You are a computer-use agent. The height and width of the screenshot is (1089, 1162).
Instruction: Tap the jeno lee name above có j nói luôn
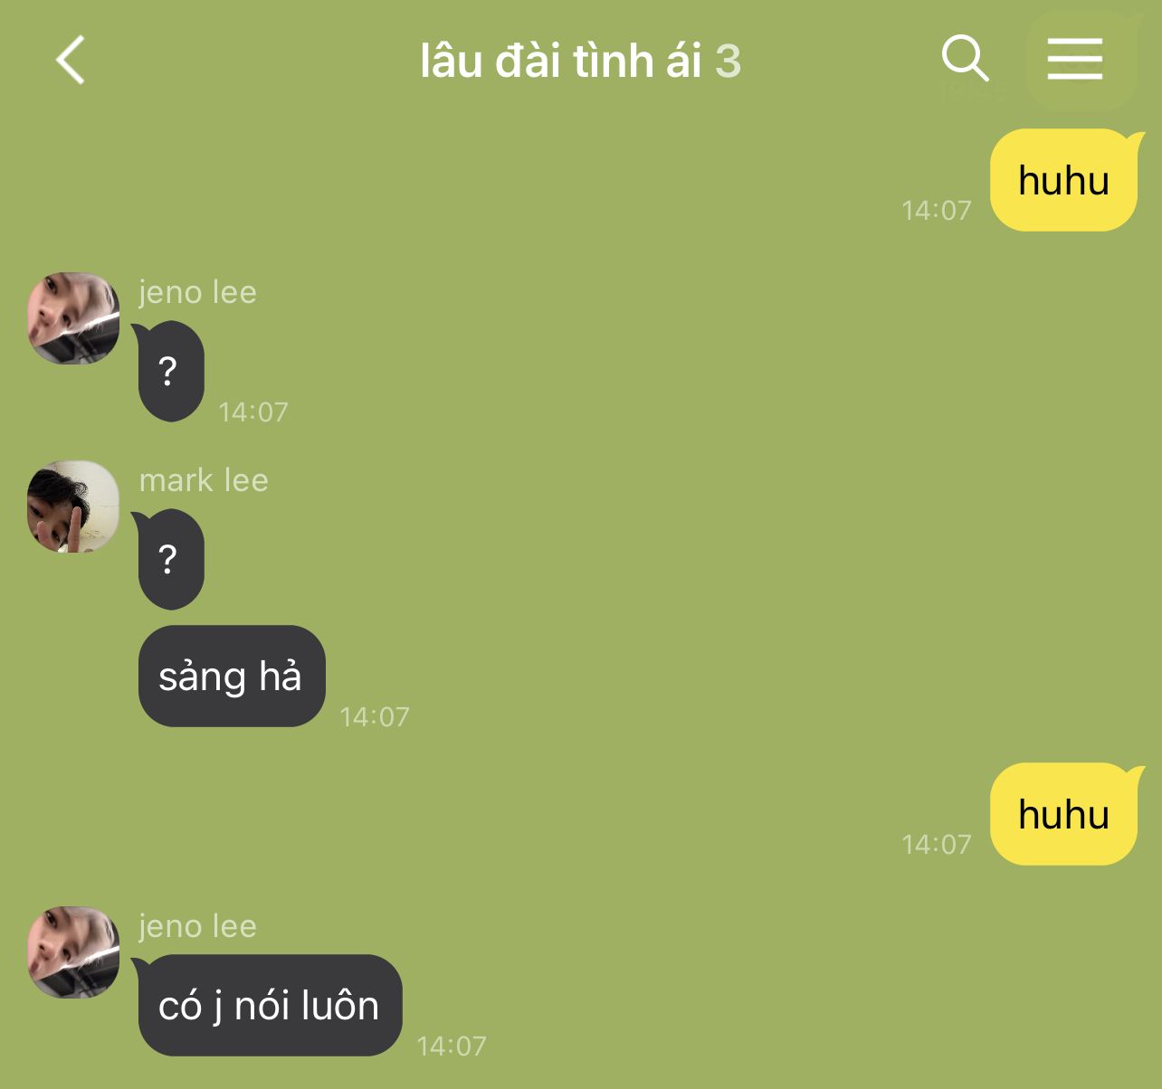click(x=197, y=926)
